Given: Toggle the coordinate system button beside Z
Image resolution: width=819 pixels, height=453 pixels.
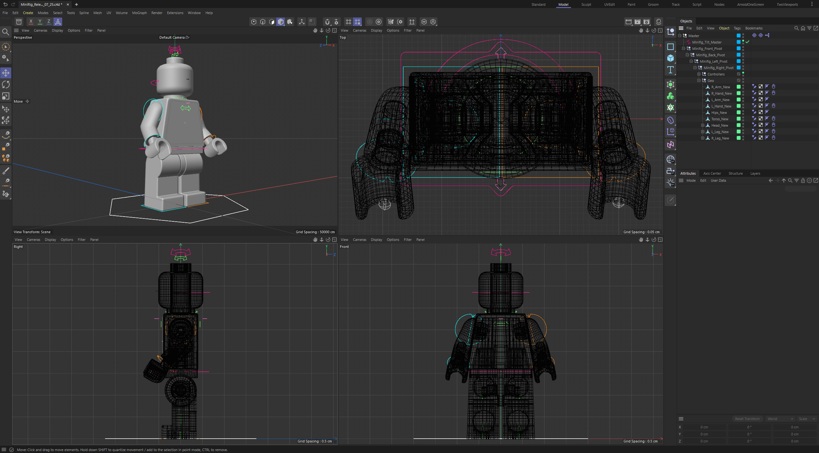Looking at the screenshot, I should tap(58, 22).
